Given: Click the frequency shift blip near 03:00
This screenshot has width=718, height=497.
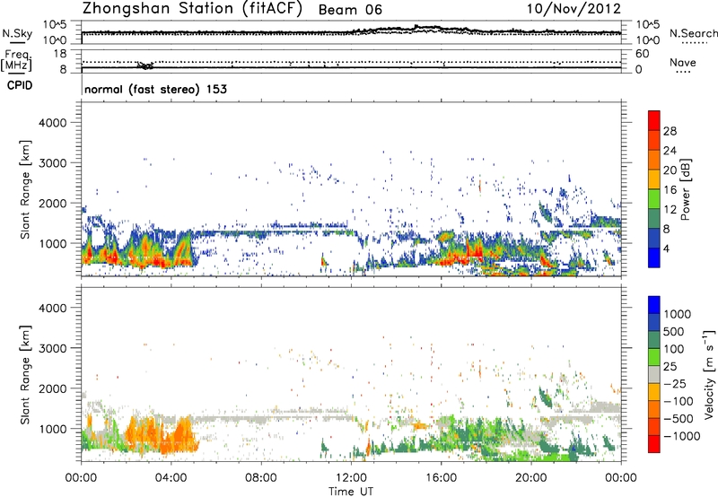Looking at the screenshot, I should [145, 65].
